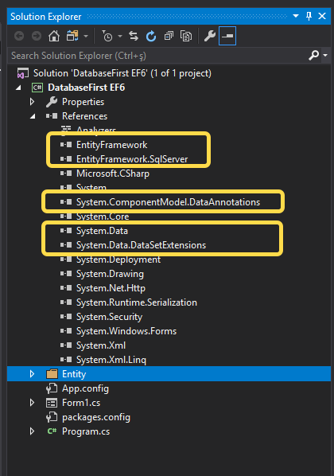Click the Home icon in Solution Explorer toolbar
The width and height of the screenshot is (334, 476).
[54, 36]
